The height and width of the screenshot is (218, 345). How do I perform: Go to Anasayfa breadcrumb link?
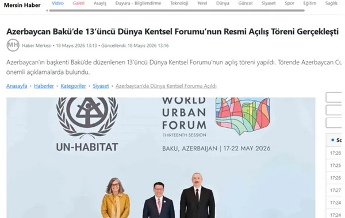pos(17,86)
